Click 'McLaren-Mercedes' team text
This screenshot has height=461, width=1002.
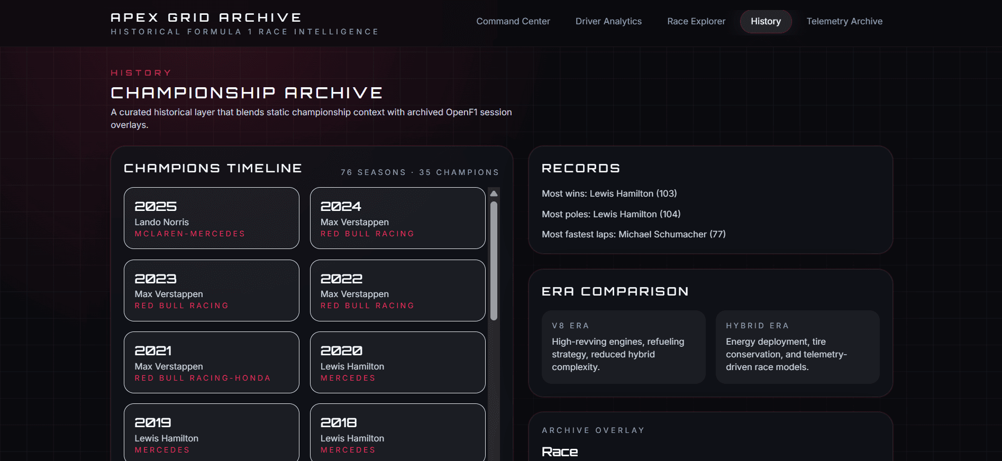pyautogui.click(x=190, y=234)
